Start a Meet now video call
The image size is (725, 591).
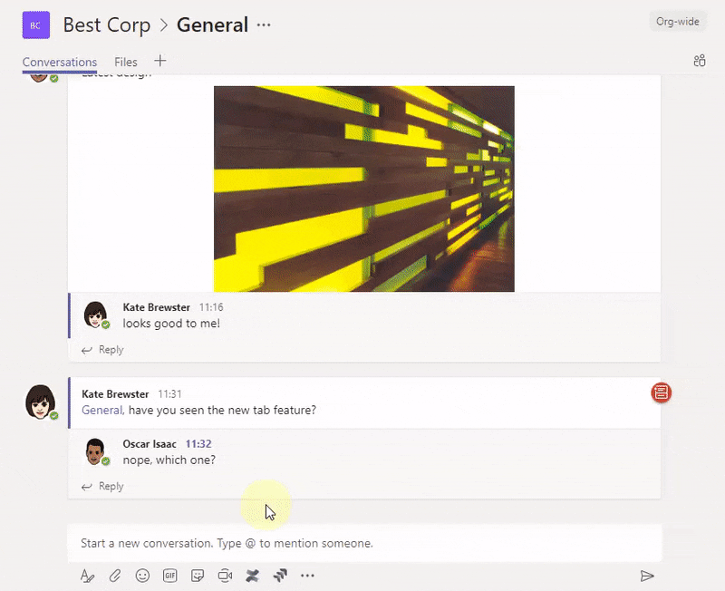coord(225,575)
